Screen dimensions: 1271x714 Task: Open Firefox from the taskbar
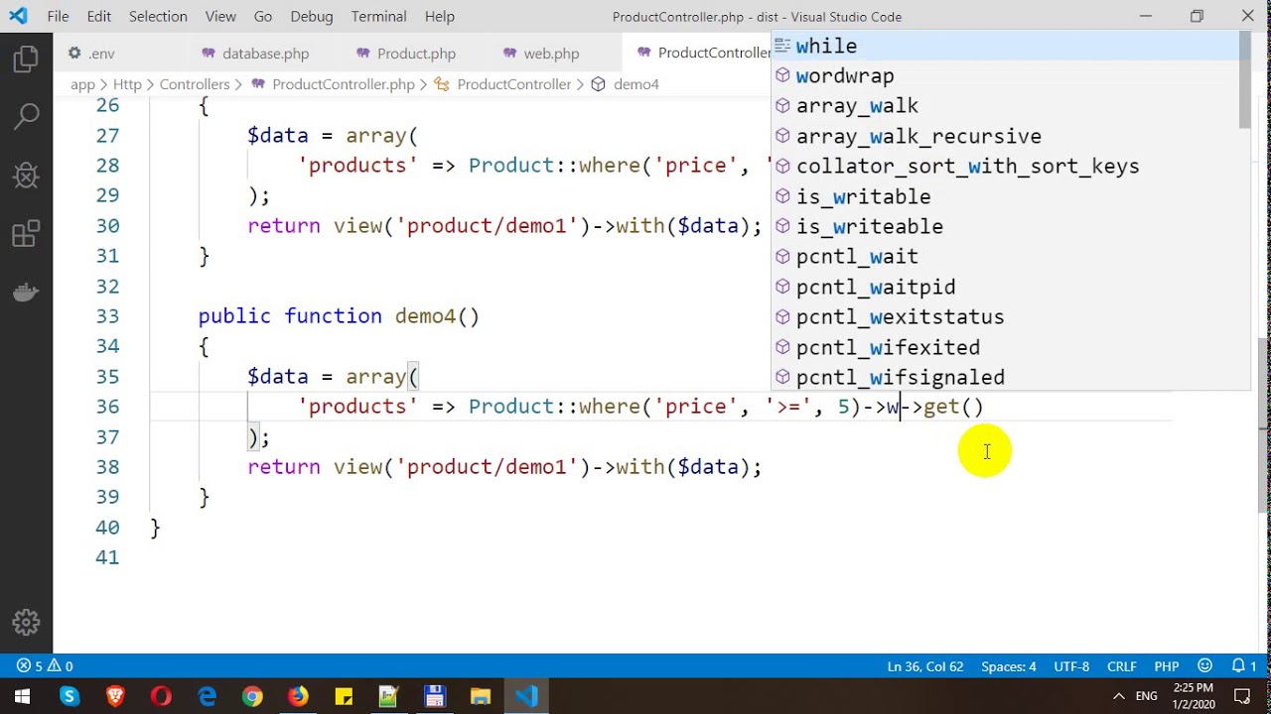(x=298, y=696)
